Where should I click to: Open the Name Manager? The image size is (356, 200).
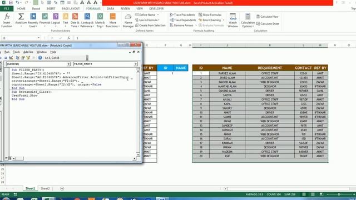pyautogui.click(x=128, y=21)
